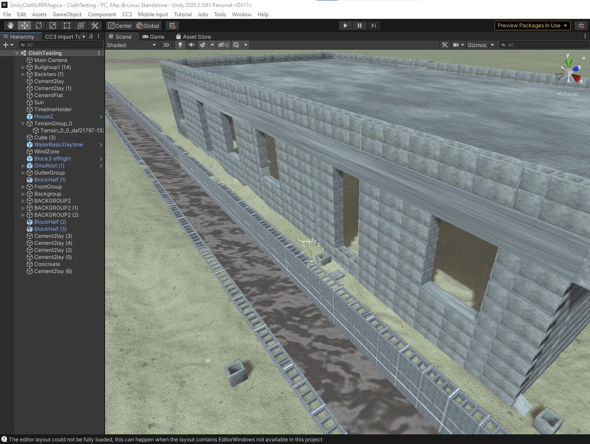Open the scene effects dropdown arrow

point(212,45)
